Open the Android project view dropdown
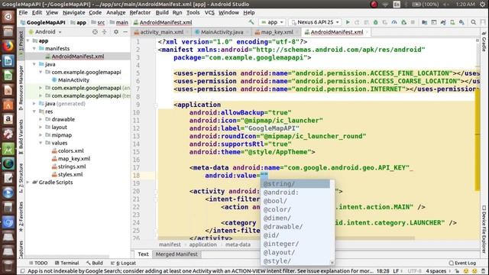The image size is (489, 275). point(45,32)
